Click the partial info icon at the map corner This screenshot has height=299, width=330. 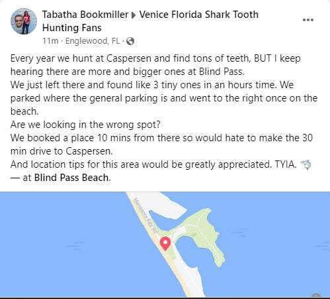pos(316,296)
